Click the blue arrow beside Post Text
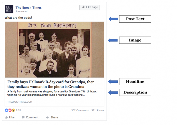Screen dimensions: 177x125 click(x=113, y=19)
